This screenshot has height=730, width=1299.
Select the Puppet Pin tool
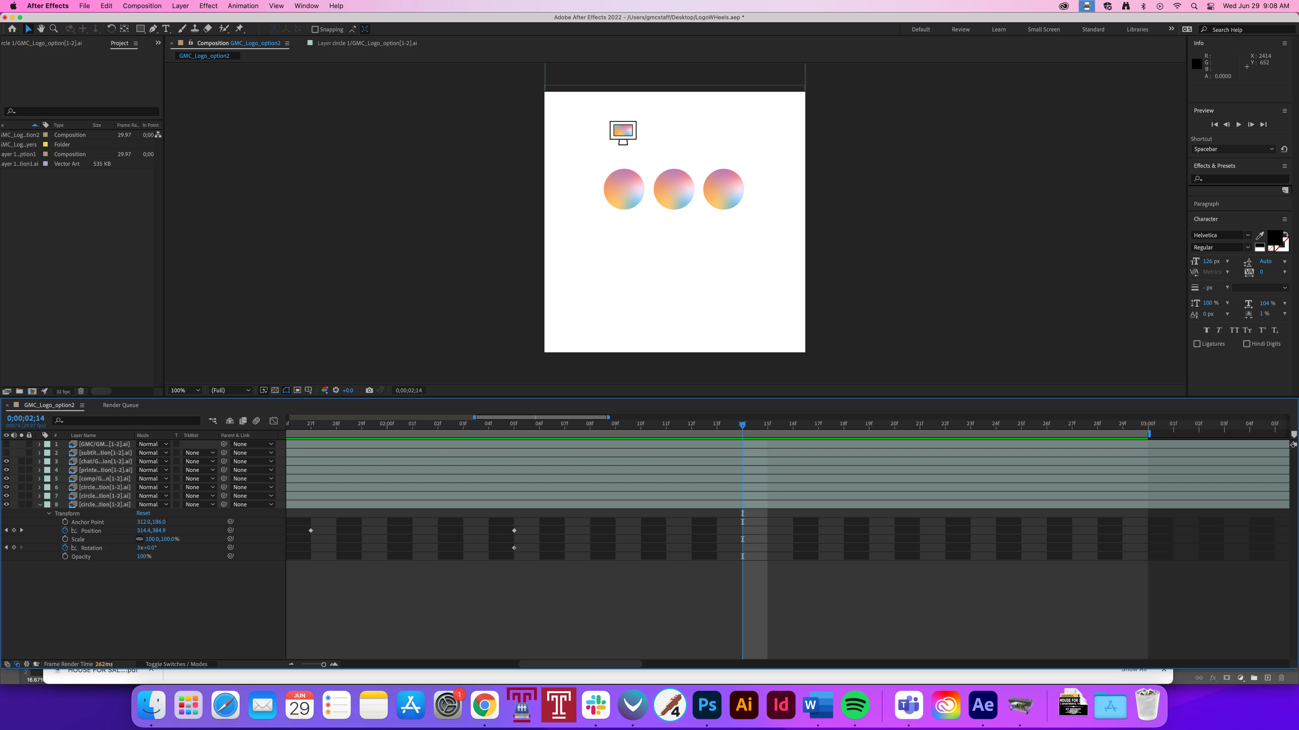(240, 29)
